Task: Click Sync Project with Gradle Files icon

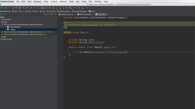Action: coord(75,8)
